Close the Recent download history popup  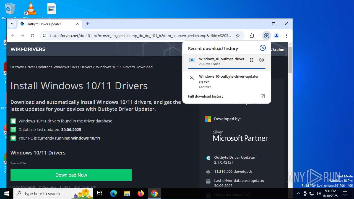coord(263,48)
